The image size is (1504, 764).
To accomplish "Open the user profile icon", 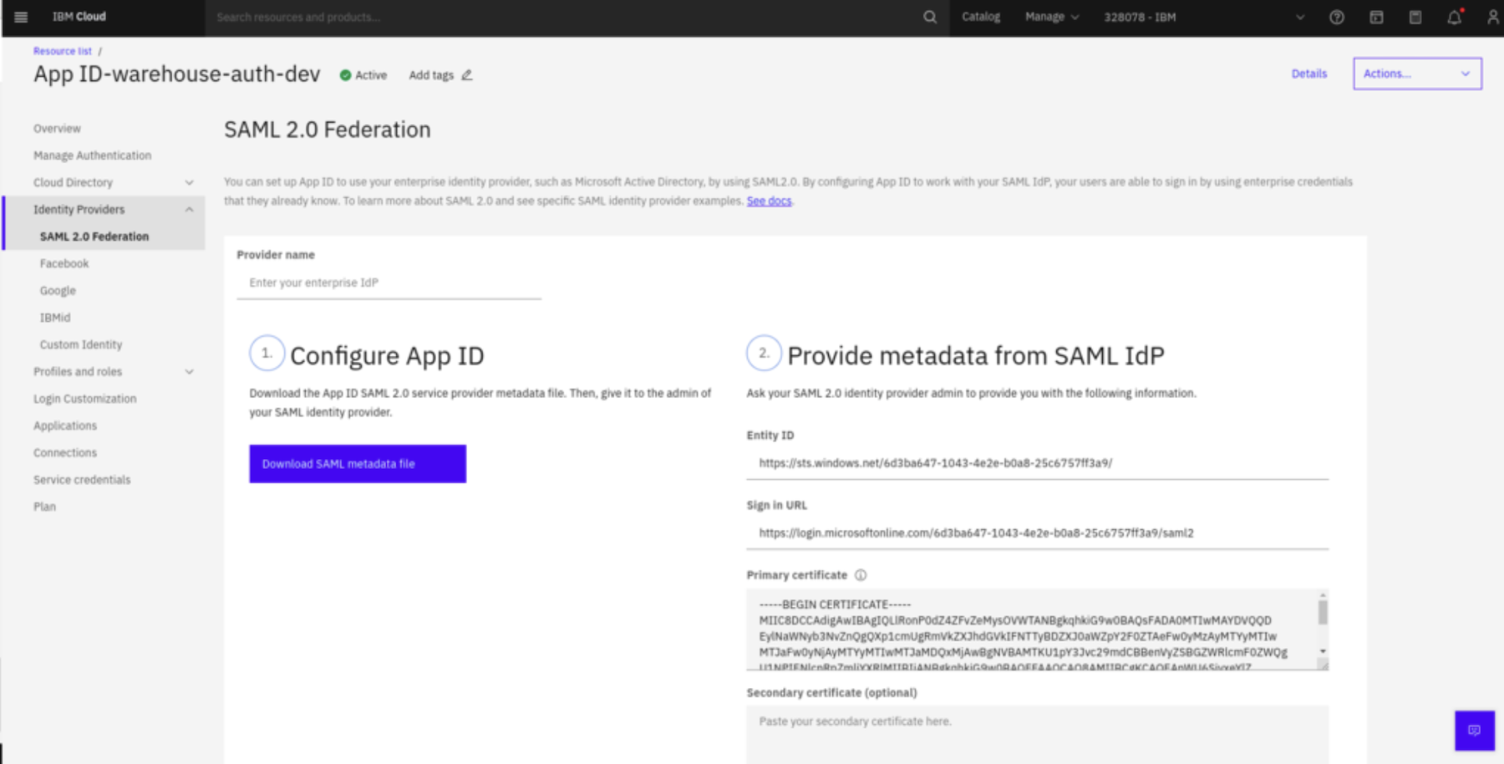I will (x=1493, y=17).
